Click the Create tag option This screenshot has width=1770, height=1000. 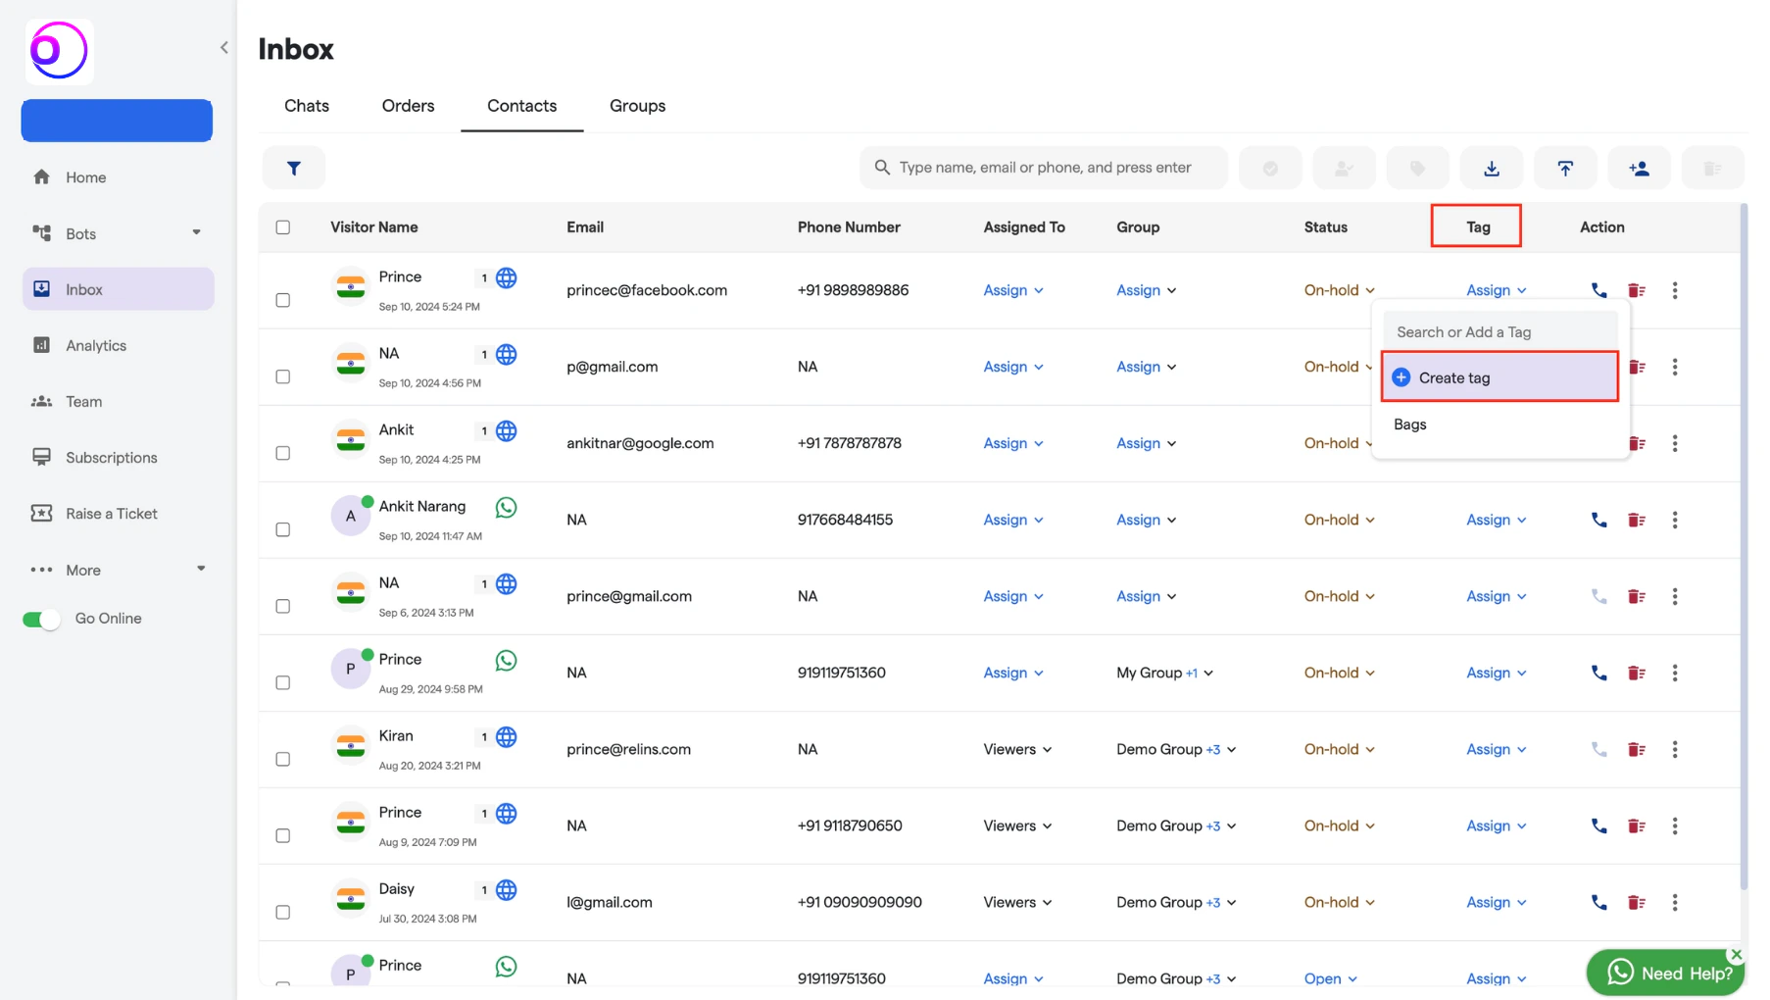[x=1500, y=377]
